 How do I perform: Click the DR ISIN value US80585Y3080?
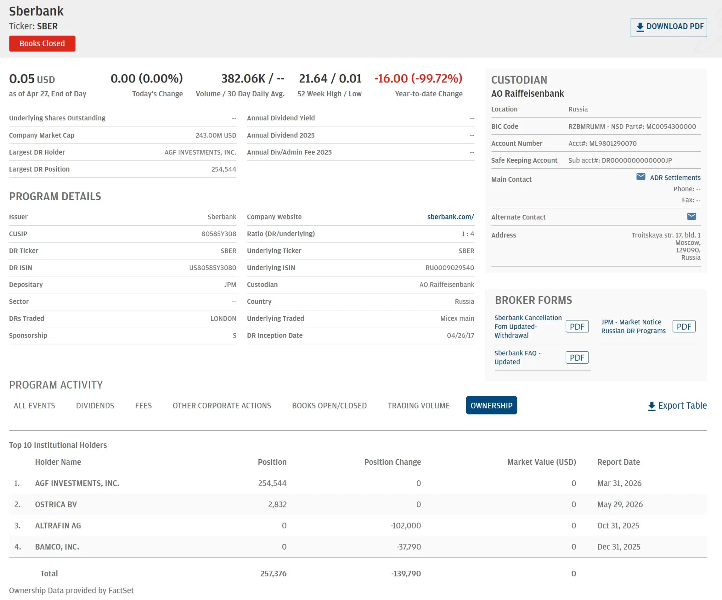click(x=212, y=268)
